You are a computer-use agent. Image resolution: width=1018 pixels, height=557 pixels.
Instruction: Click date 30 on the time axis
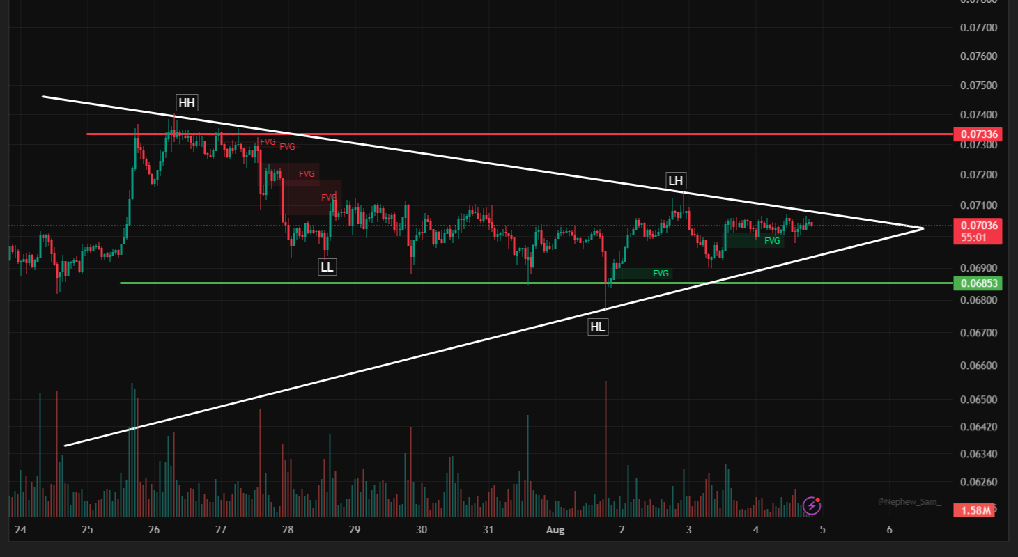click(x=422, y=530)
